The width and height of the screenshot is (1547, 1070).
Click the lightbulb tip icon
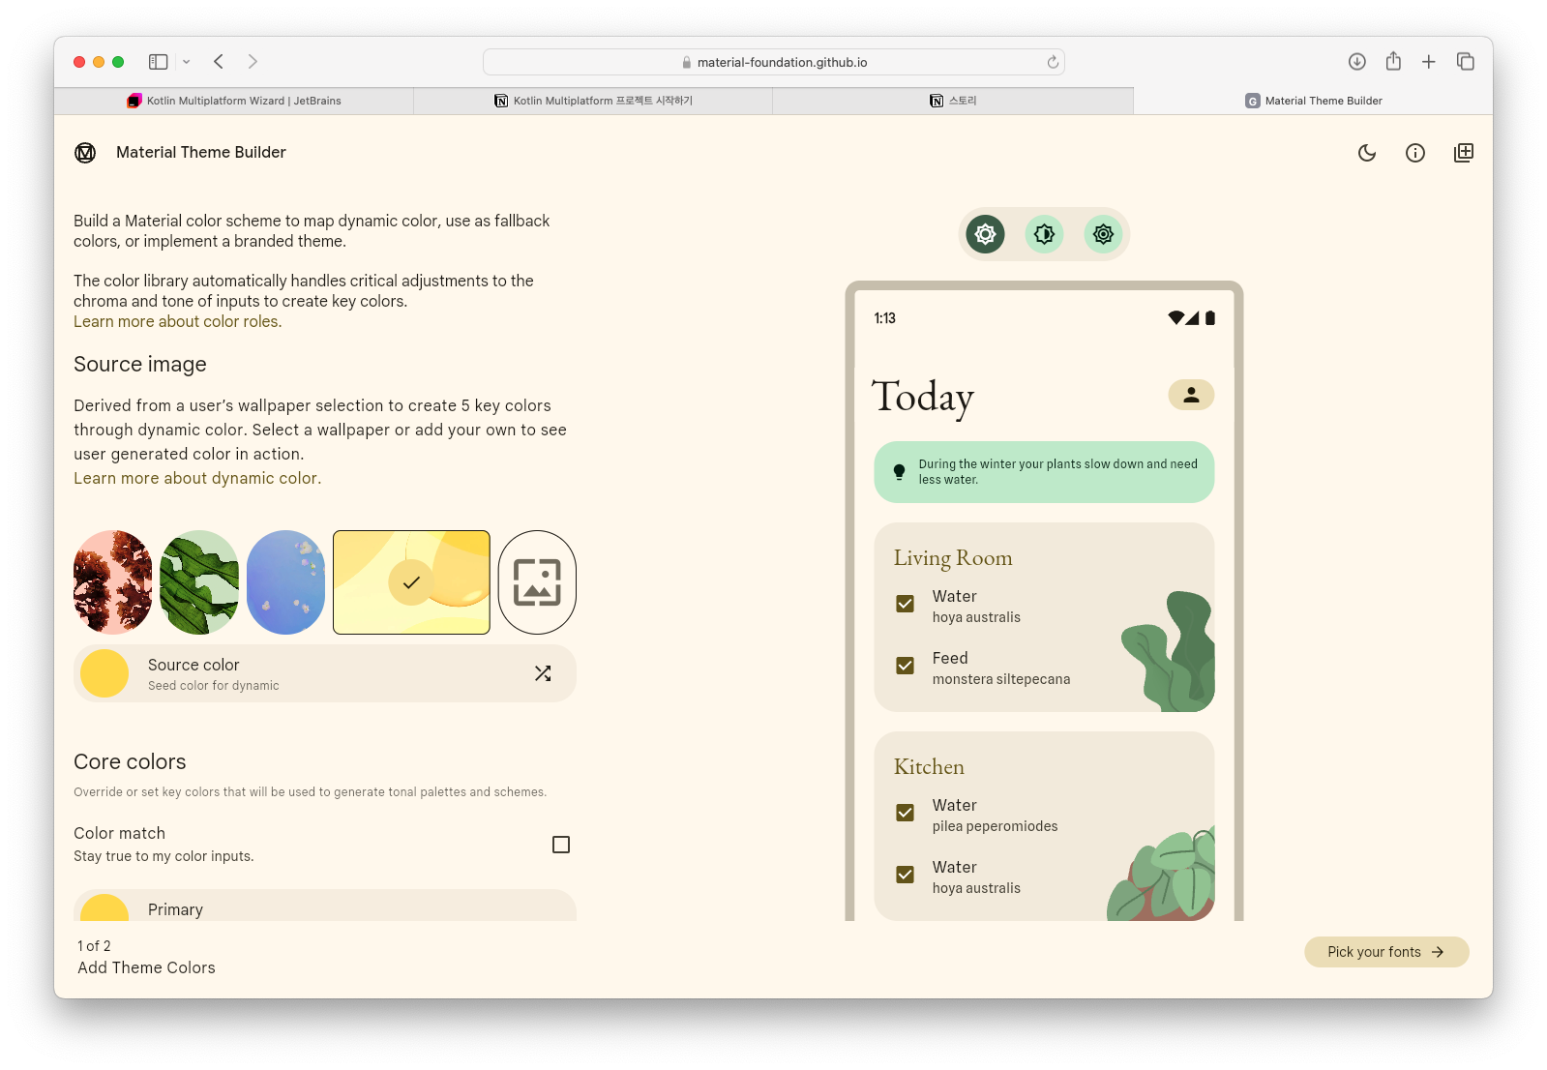[x=899, y=472]
